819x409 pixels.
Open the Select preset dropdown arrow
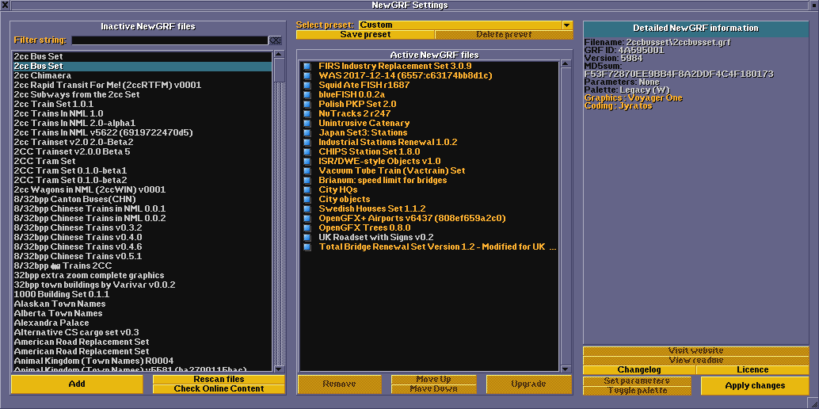[567, 25]
